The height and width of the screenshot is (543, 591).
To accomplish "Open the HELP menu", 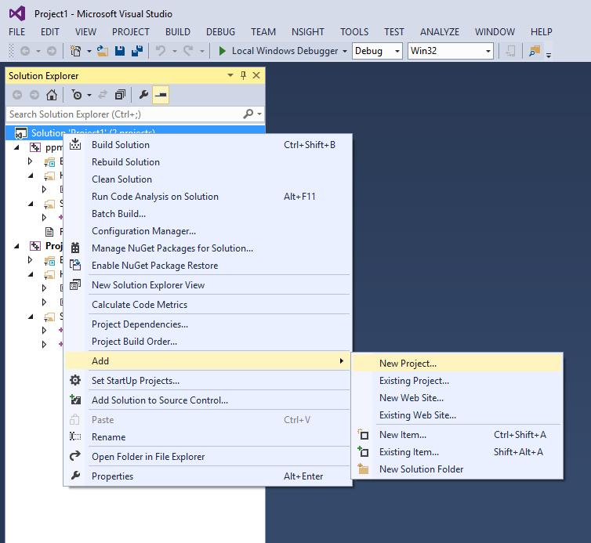I will click(542, 32).
